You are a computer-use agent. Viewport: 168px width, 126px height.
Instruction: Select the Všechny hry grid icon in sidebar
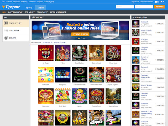click(6, 23)
